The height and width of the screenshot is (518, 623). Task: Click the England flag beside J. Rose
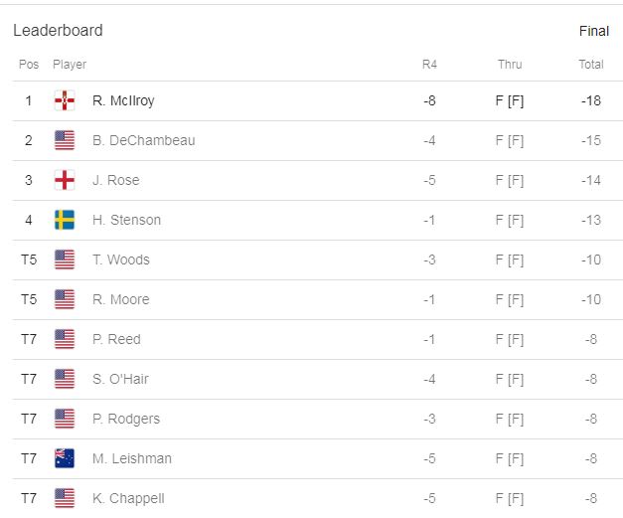point(65,180)
